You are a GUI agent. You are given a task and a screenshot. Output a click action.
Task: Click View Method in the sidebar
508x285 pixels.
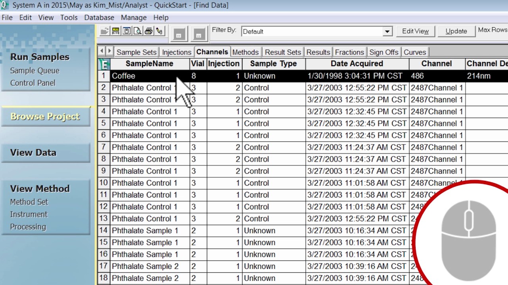(x=40, y=188)
